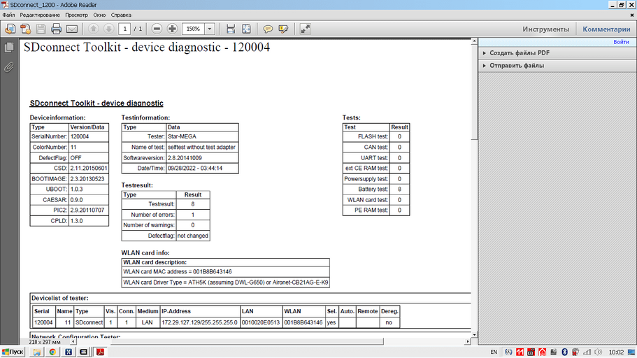Add a sticky note comment icon

click(x=268, y=29)
